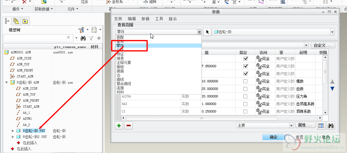
Task: Click the 材料 column header in tree
Action: click(x=95, y=47)
